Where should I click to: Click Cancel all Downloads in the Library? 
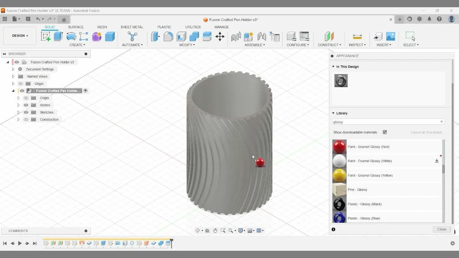coord(426,132)
